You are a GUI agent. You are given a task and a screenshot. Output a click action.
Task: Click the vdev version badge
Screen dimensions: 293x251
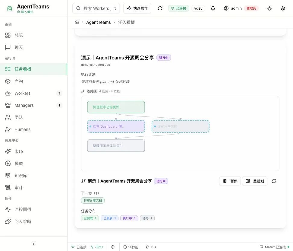pyautogui.click(x=198, y=8)
